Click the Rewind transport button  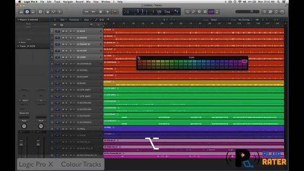click(86, 12)
